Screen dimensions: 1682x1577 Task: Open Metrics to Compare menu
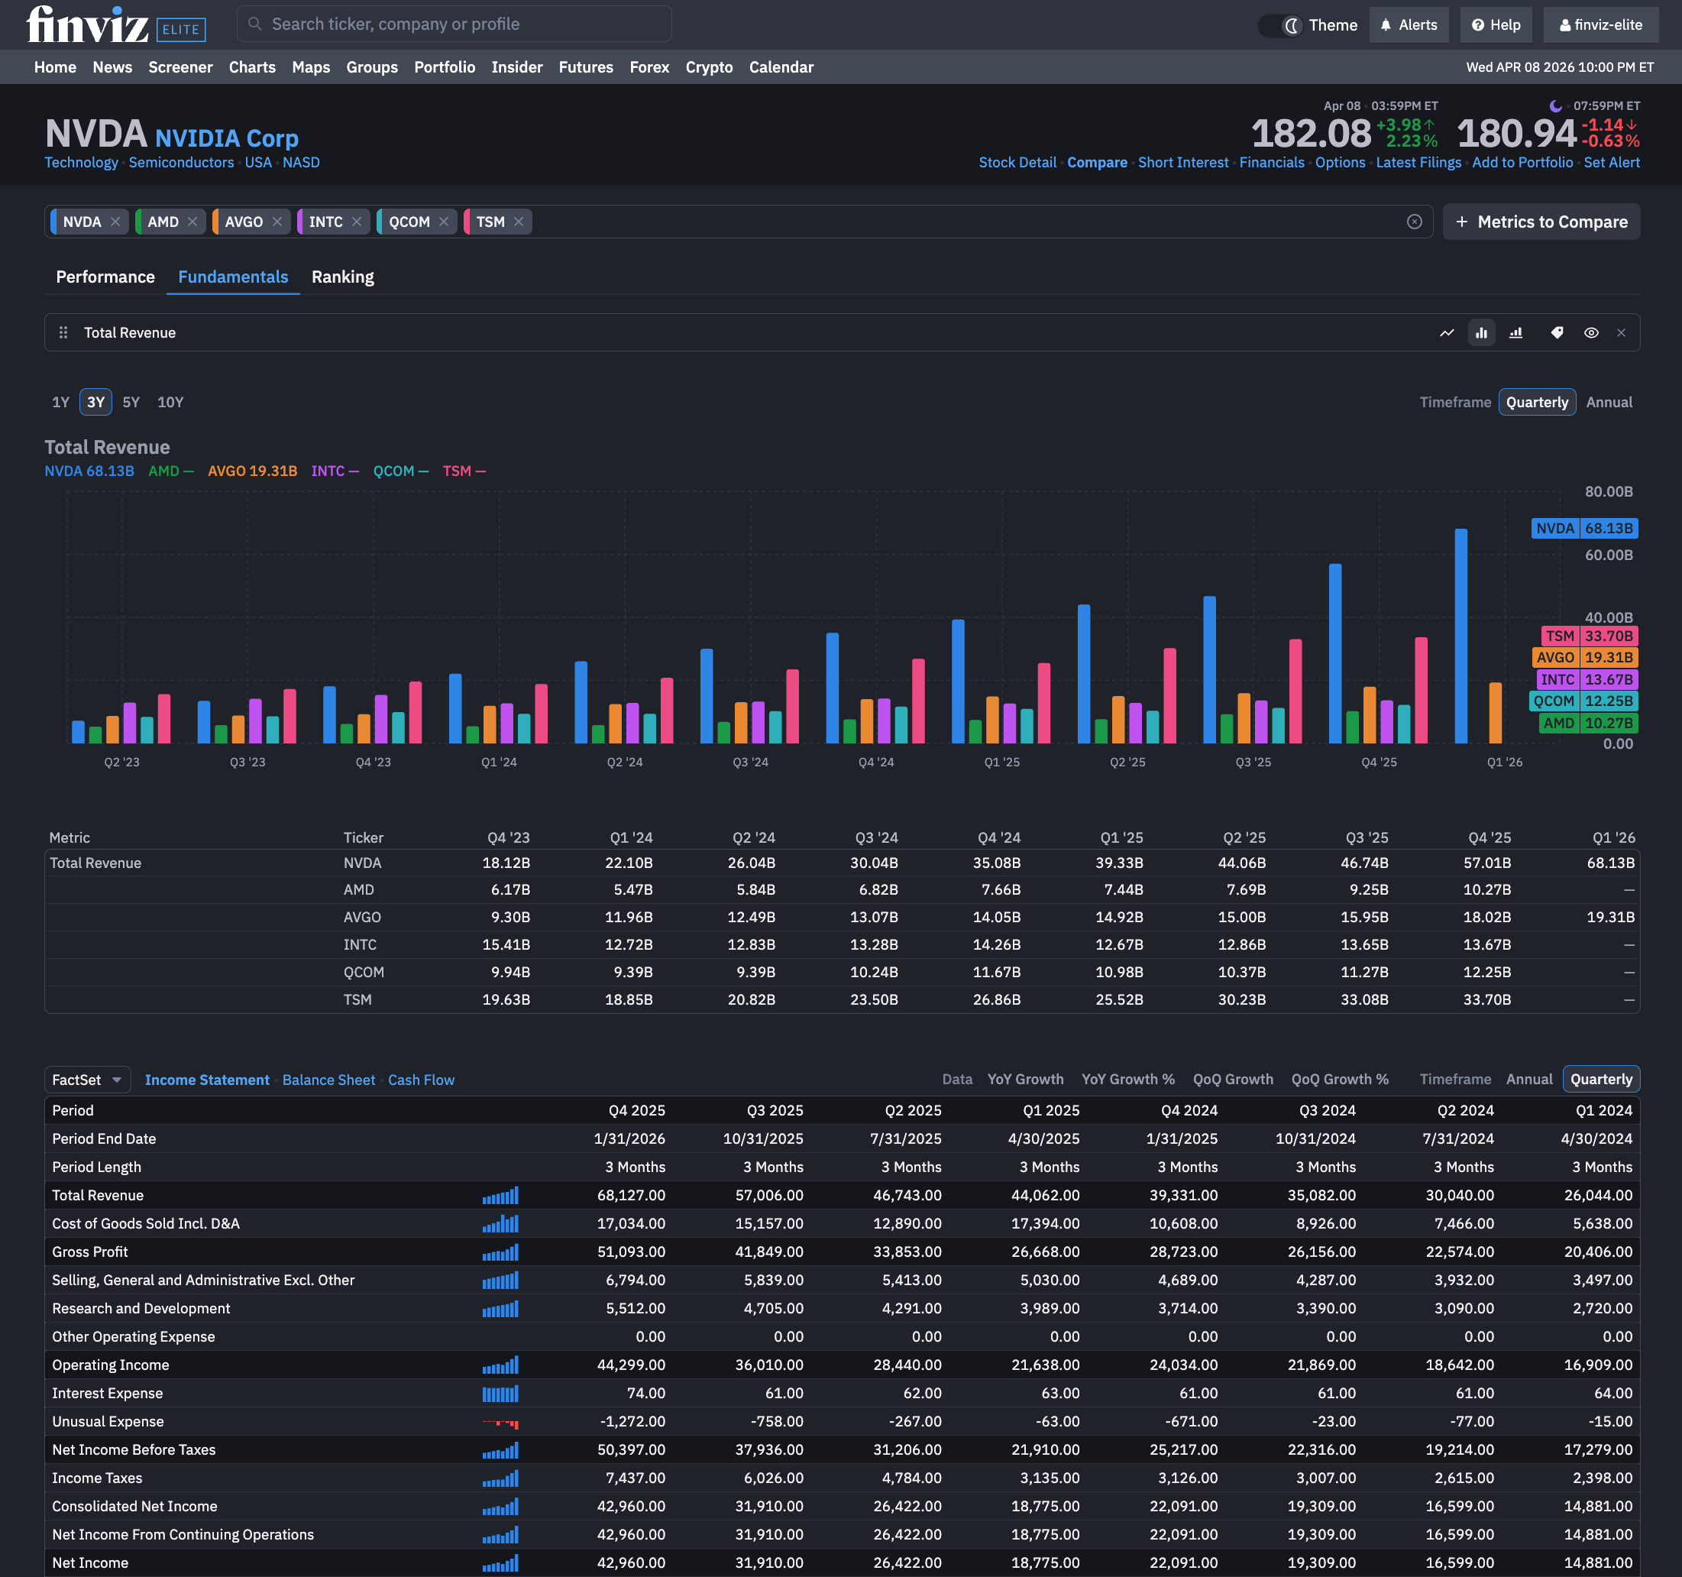click(1541, 222)
